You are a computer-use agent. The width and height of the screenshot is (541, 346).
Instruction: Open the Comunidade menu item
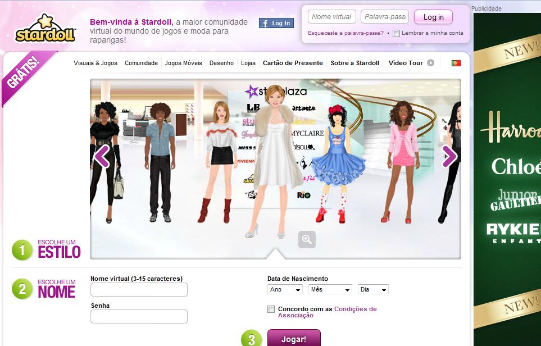coord(141,63)
